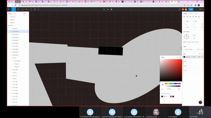Toggle layer visibility eye in Layer section
Screen dimensions: 211x118
pos(202,49)
